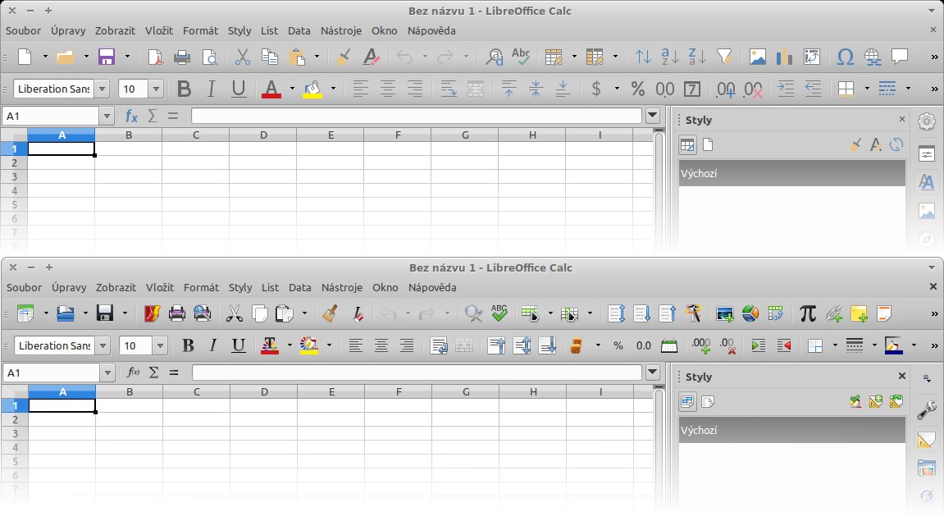
Task: Click Function Wizard fx icon in top window
Action: pos(131,116)
